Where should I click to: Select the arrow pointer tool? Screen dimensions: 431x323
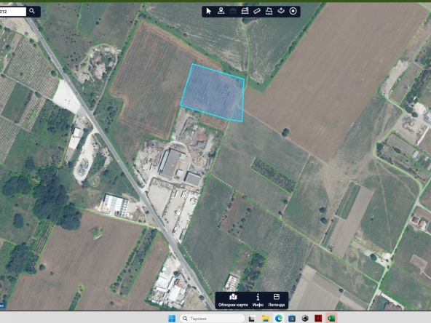(x=209, y=11)
